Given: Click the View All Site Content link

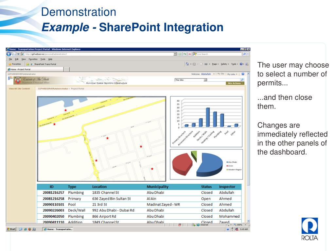Looking at the screenshot, I should coord(19,89).
